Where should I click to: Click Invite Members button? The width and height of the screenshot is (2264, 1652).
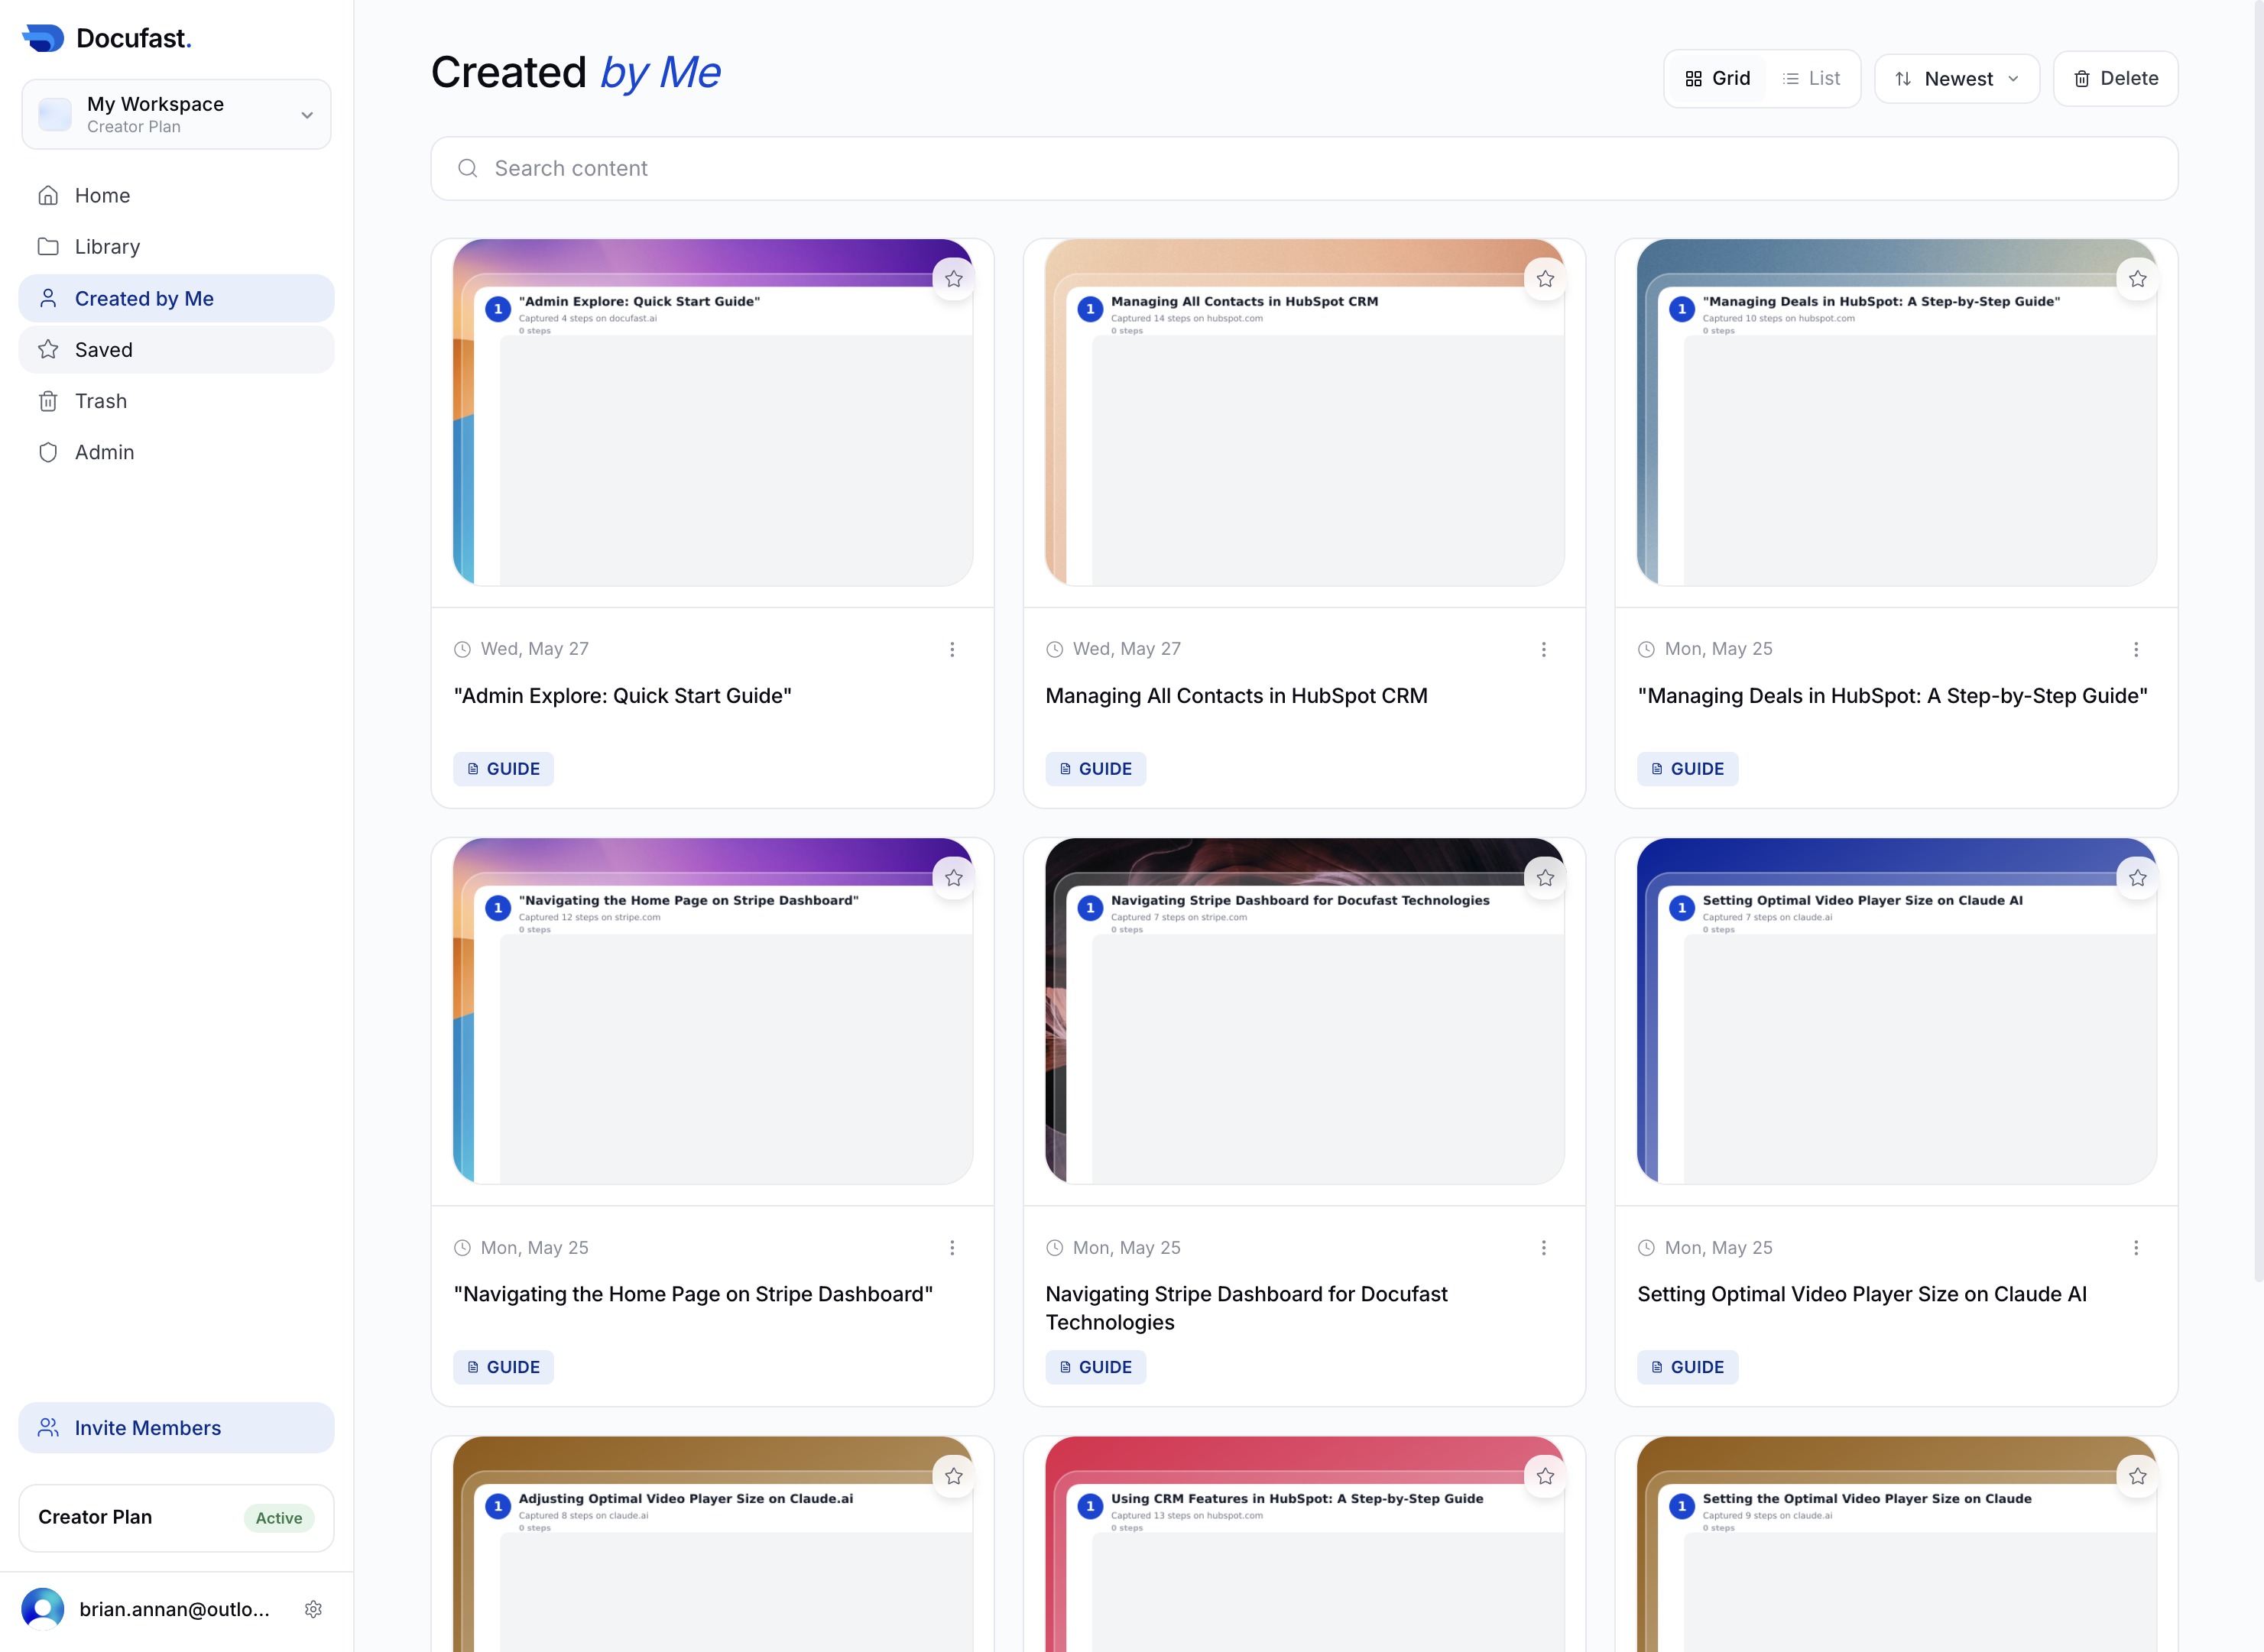coord(176,1428)
